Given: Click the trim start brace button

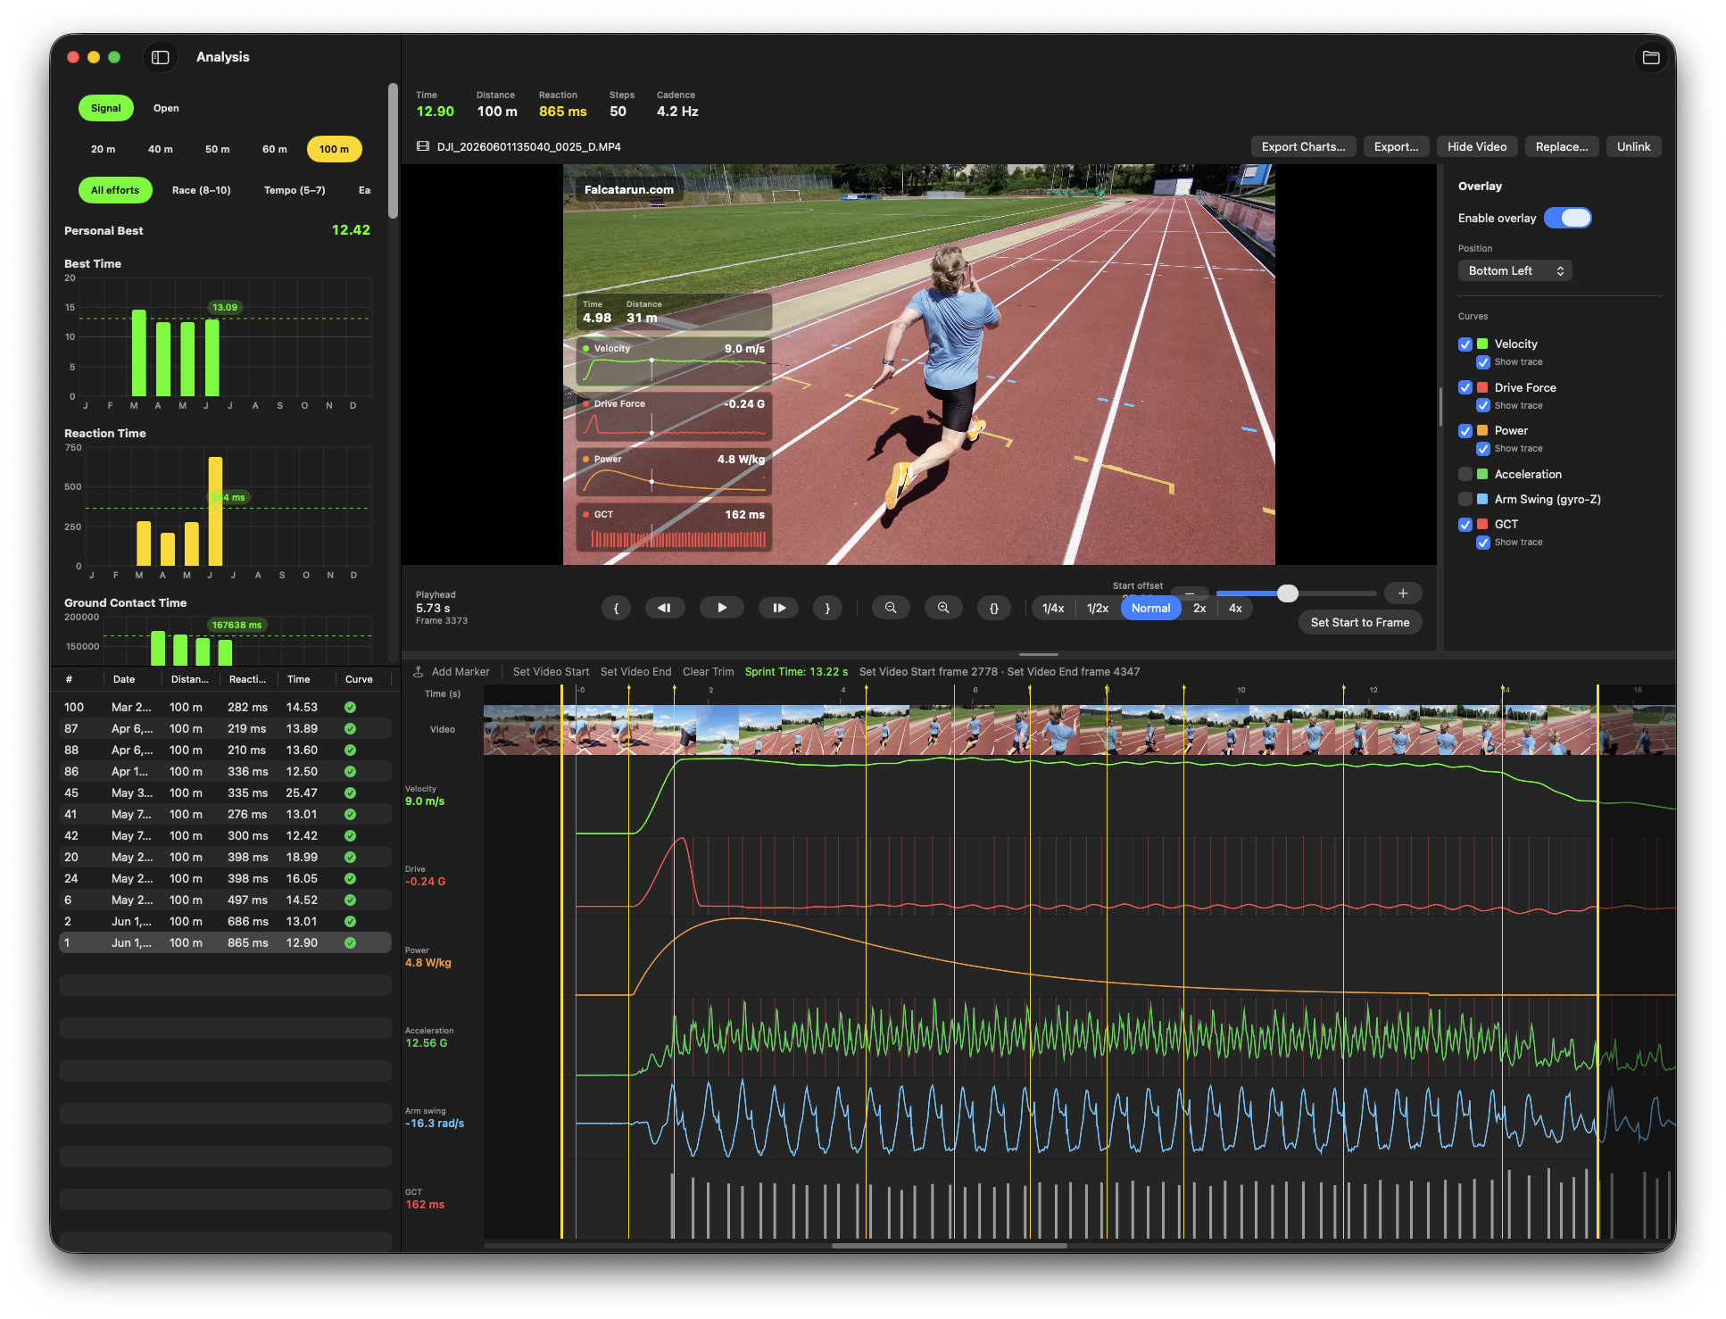Looking at the screenshot, I should (x=616, y=608).
